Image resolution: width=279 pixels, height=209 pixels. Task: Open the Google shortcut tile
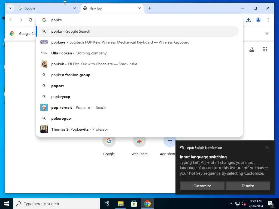pos(109,146)
